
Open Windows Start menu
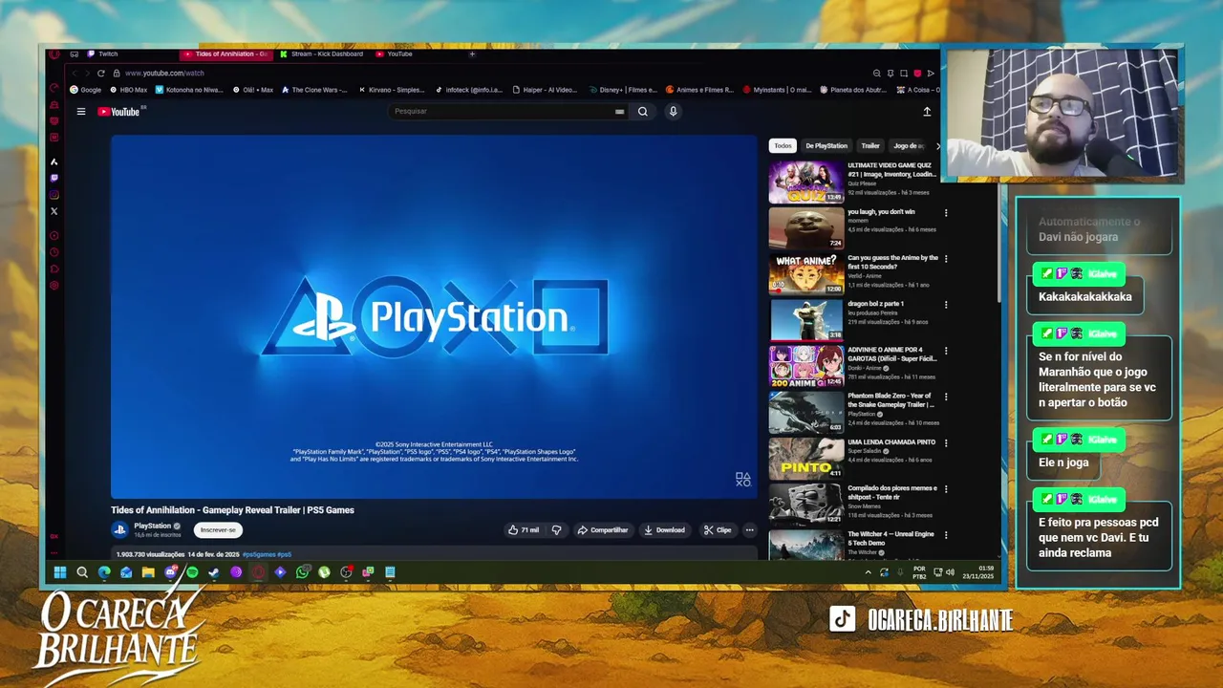coord(59,572)
